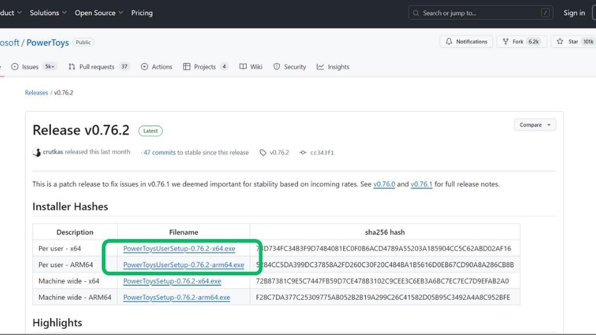Screen dimensions: 596x335
Task: Click the Fork count 6.2k badge
Action: 534,42
